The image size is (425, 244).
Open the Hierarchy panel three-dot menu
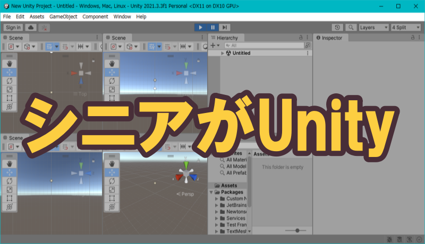(308, 37)
